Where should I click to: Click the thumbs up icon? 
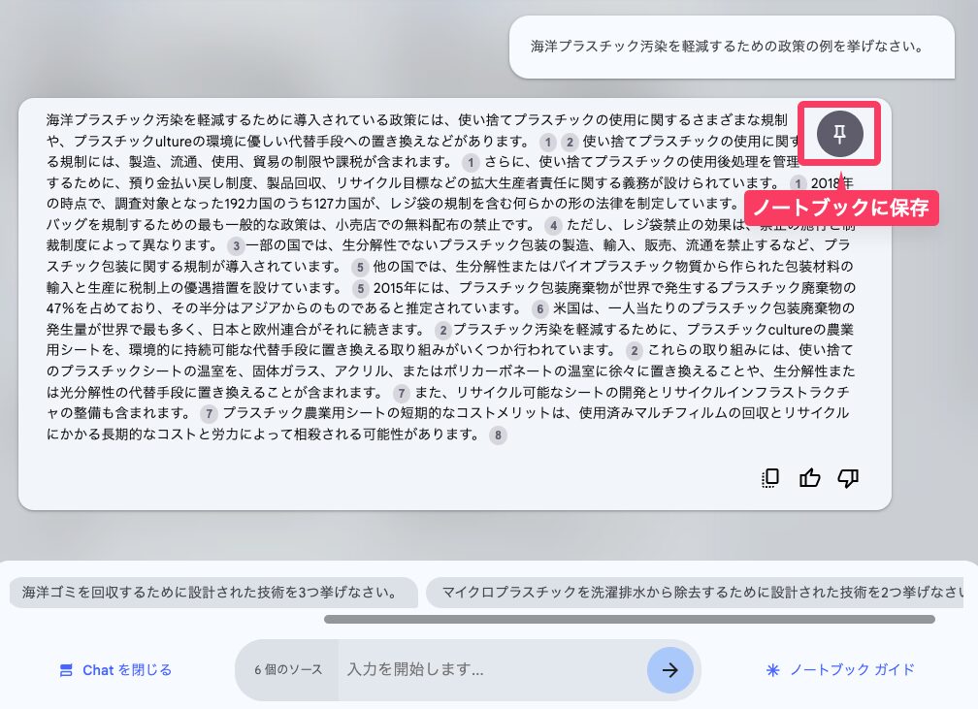pos(809,477)
